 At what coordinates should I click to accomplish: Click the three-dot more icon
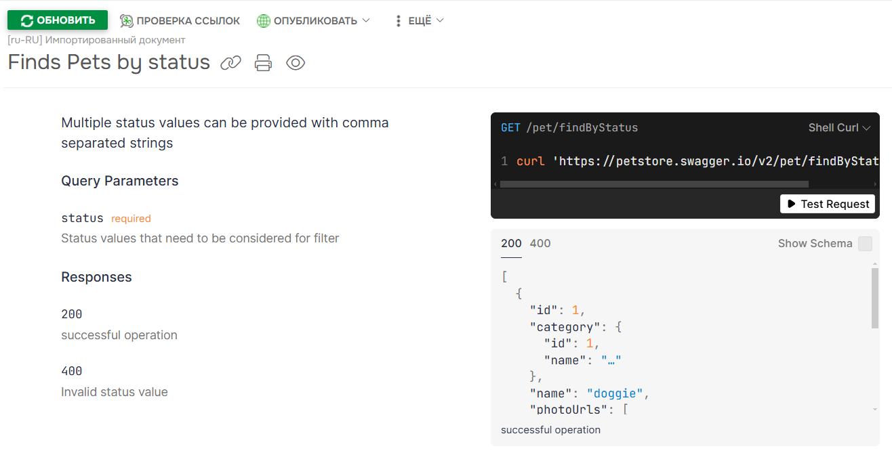(399, 21)
